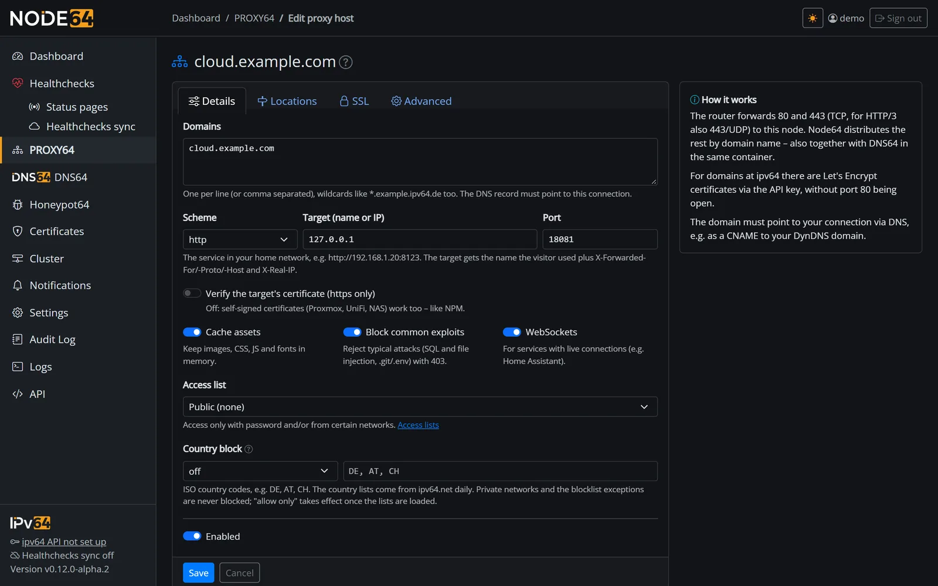The width and height of the screenshot is (938, 586).
Task: Open the ipv64 API not set up link
Action: (64, 542)
